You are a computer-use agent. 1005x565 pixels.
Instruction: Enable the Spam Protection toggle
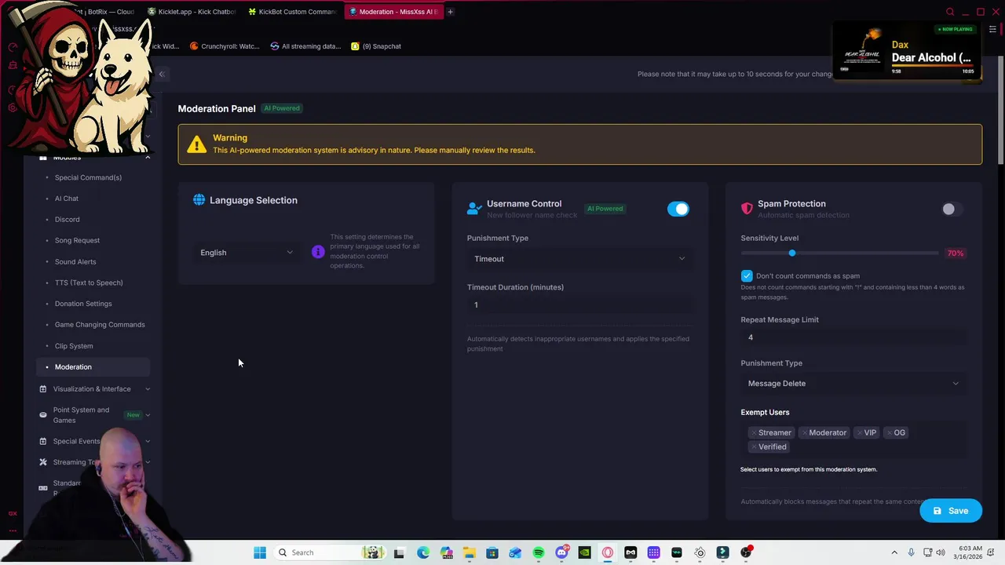pyautogui.click(x=952, y=209)
